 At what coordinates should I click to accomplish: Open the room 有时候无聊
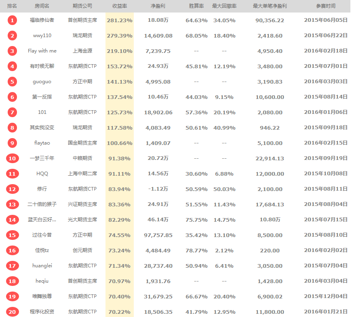[42, 66]
